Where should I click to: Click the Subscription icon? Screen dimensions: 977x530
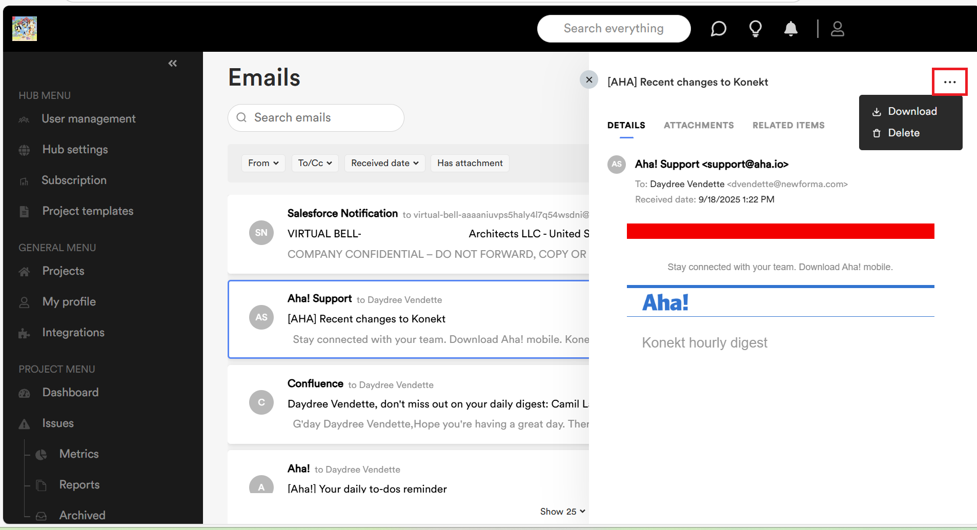24,181
